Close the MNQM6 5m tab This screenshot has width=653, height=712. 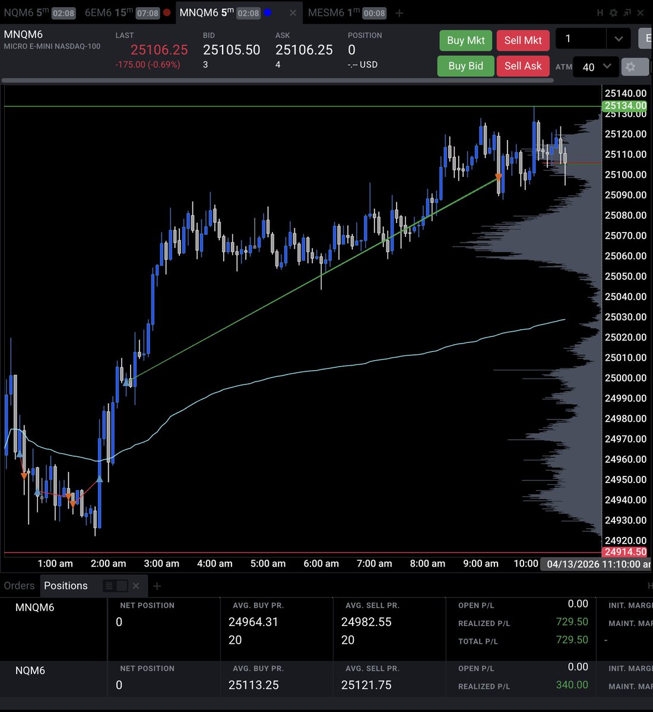tap(293, 12)
